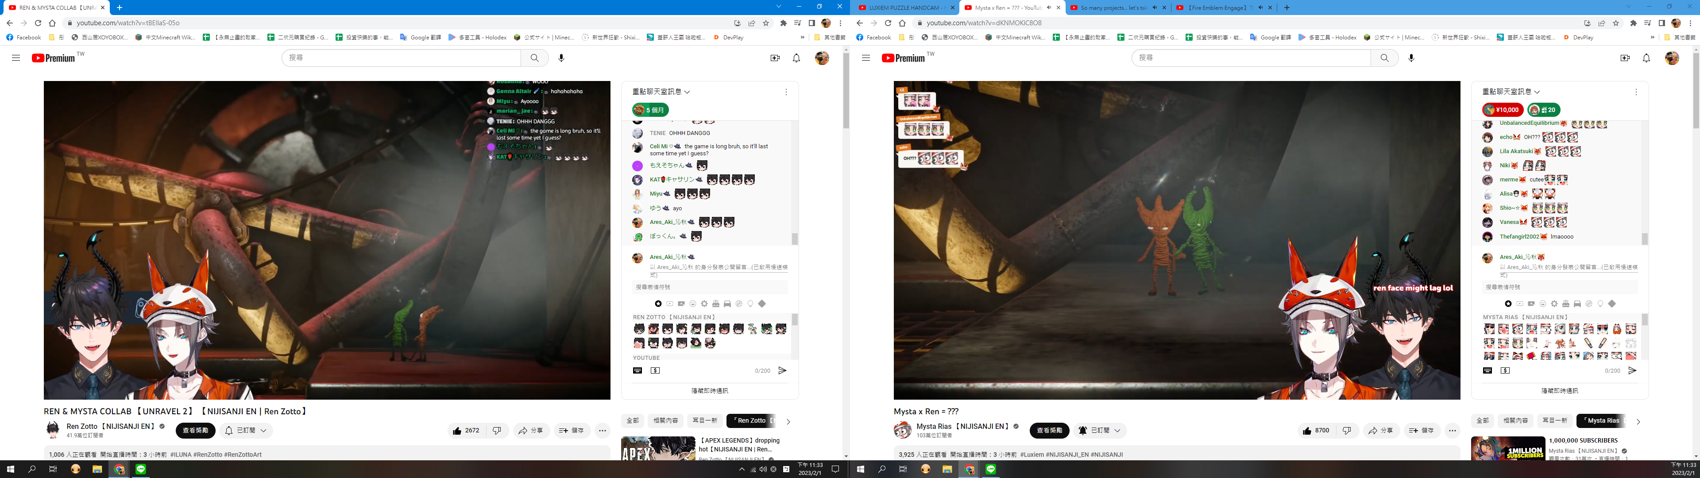The height and width of the screenshot is (478, 1700).
Task: Show next chips arrow beside Ren Zotto chip
Action: coord(788,421)
